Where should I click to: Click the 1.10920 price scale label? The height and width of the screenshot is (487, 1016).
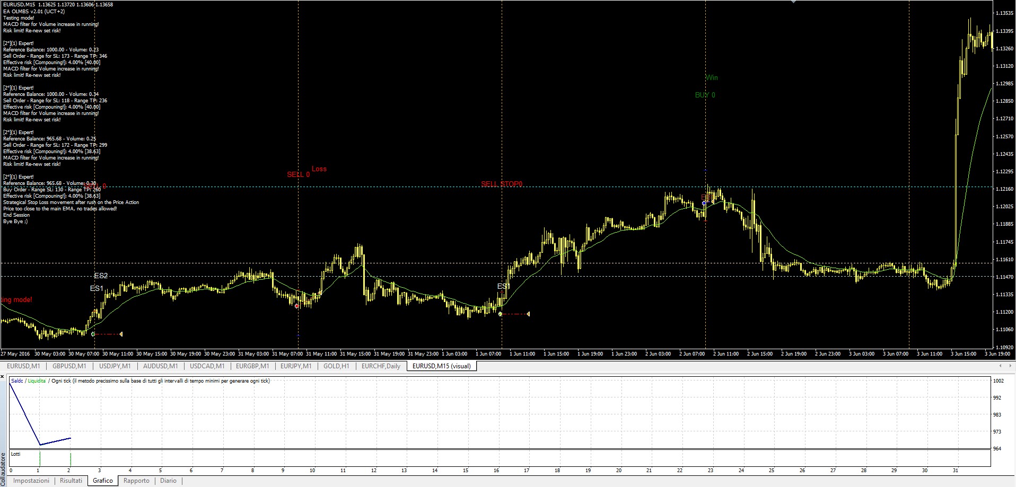(1004, 348)
